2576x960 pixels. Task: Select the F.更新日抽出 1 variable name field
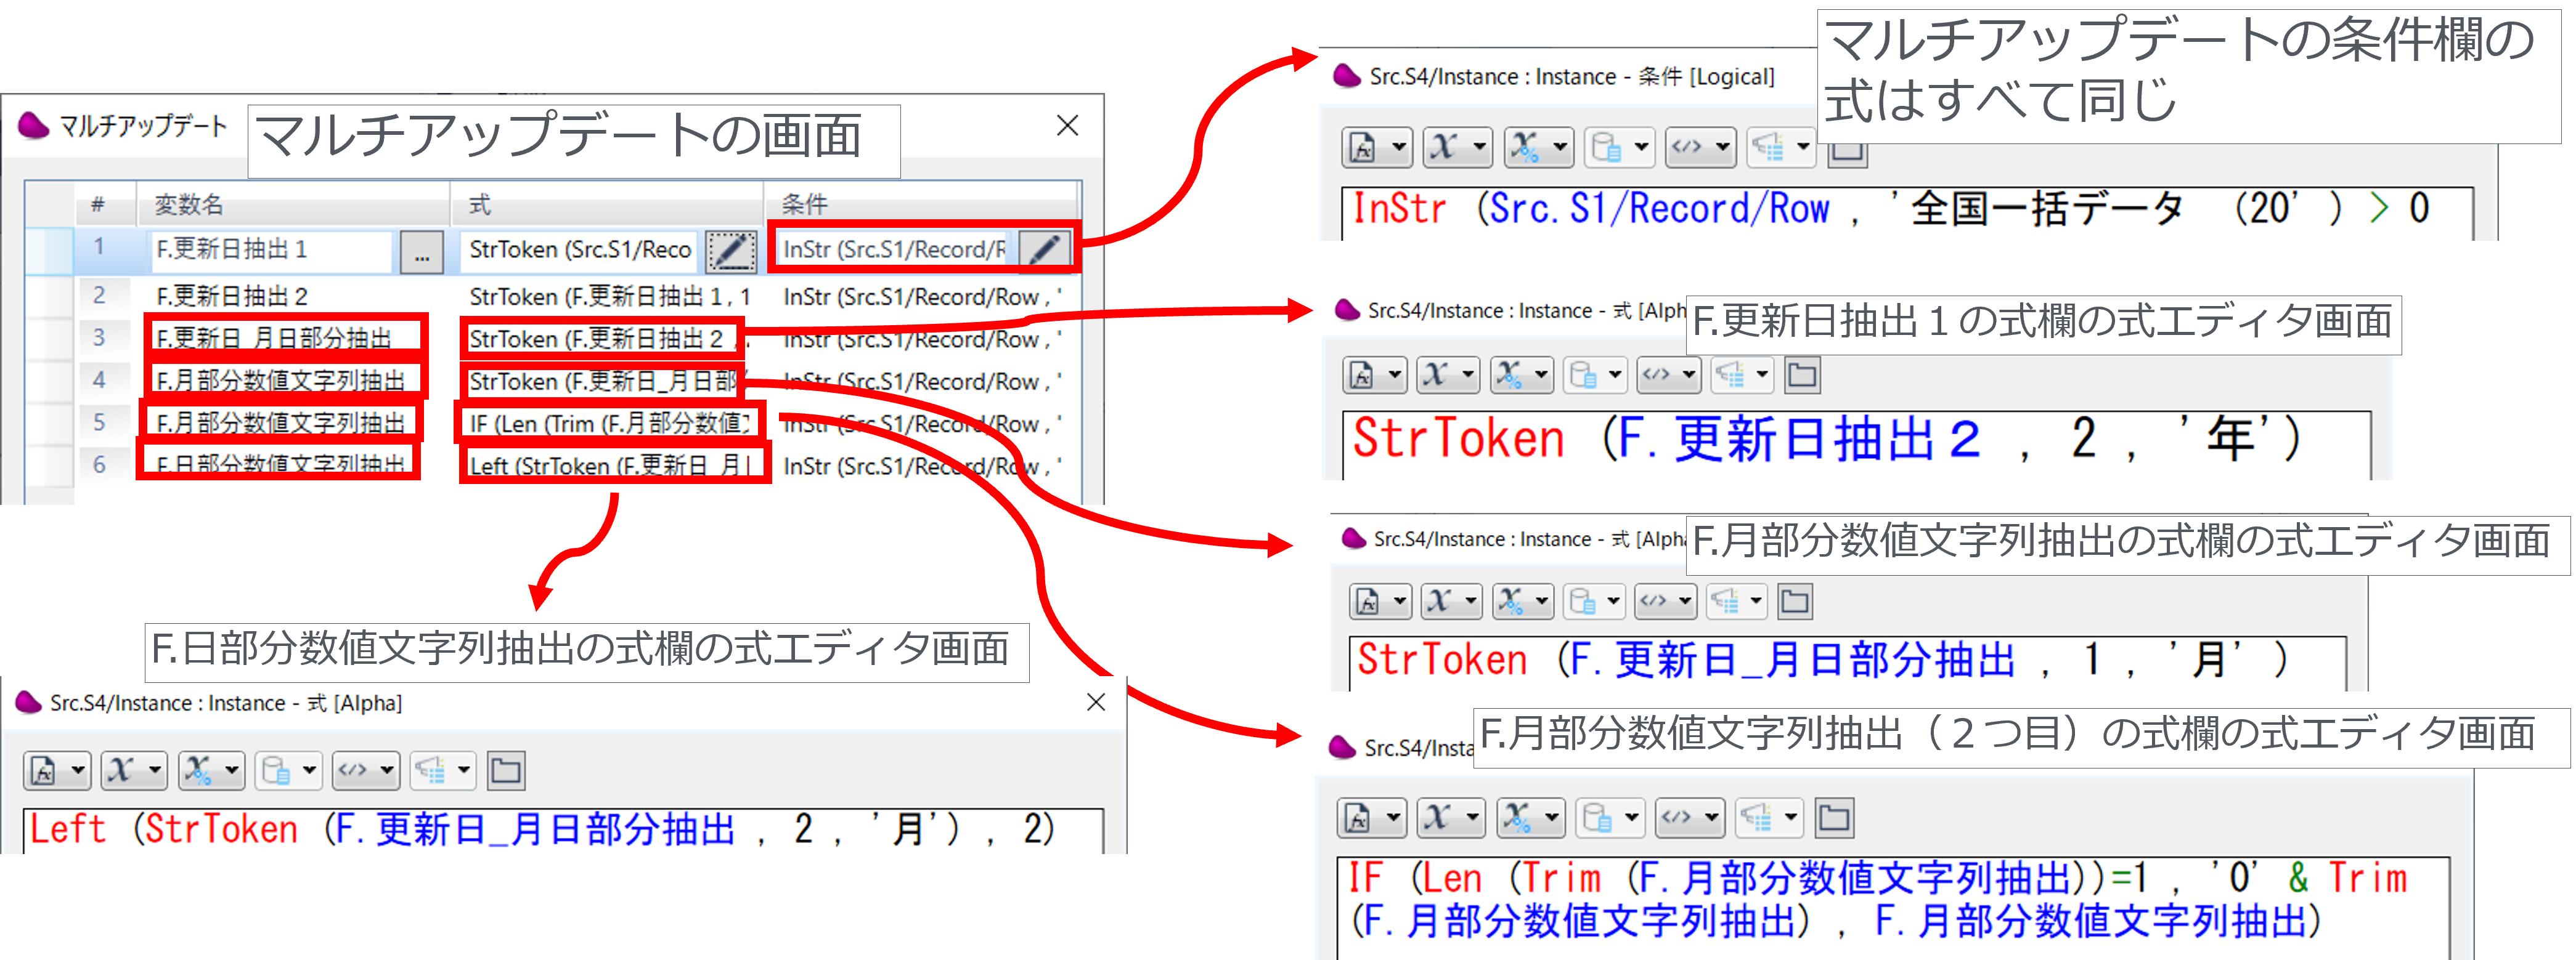click(x=272, y=250)
